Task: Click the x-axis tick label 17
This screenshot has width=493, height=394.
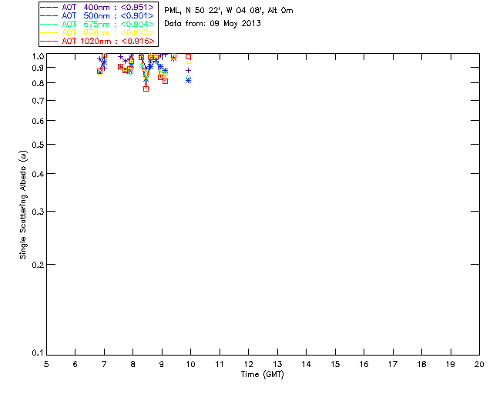Action: tap(393, 364)
